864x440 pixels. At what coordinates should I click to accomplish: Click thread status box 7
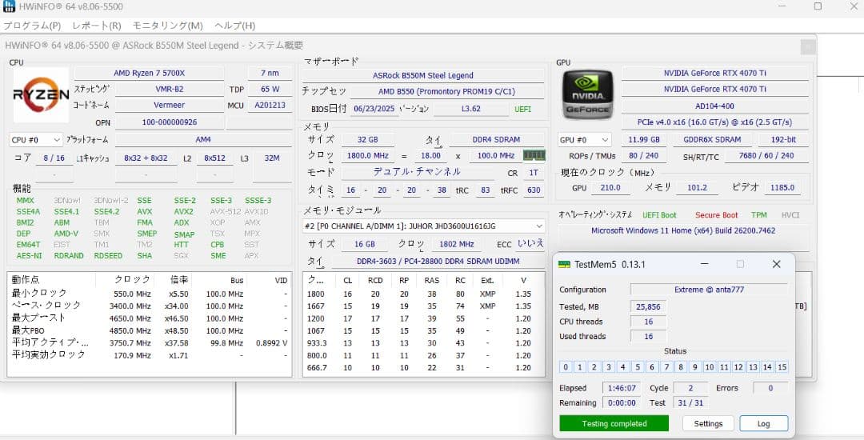tap(666, 366)
